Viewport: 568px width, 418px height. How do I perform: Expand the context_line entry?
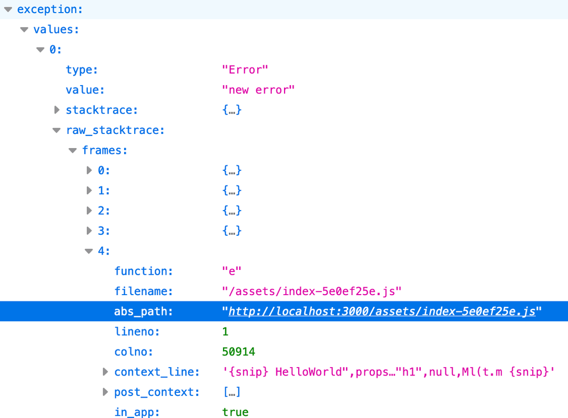pyautogui.click(x=105, y=372)
